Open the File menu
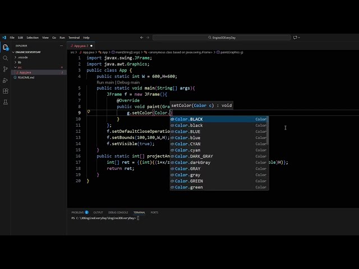The height and width of the screenshot is (269, 359). point(12,38)
